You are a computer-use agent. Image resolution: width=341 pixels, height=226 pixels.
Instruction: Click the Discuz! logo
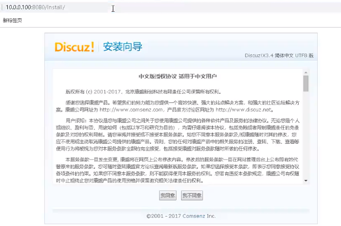coord(74,47)
